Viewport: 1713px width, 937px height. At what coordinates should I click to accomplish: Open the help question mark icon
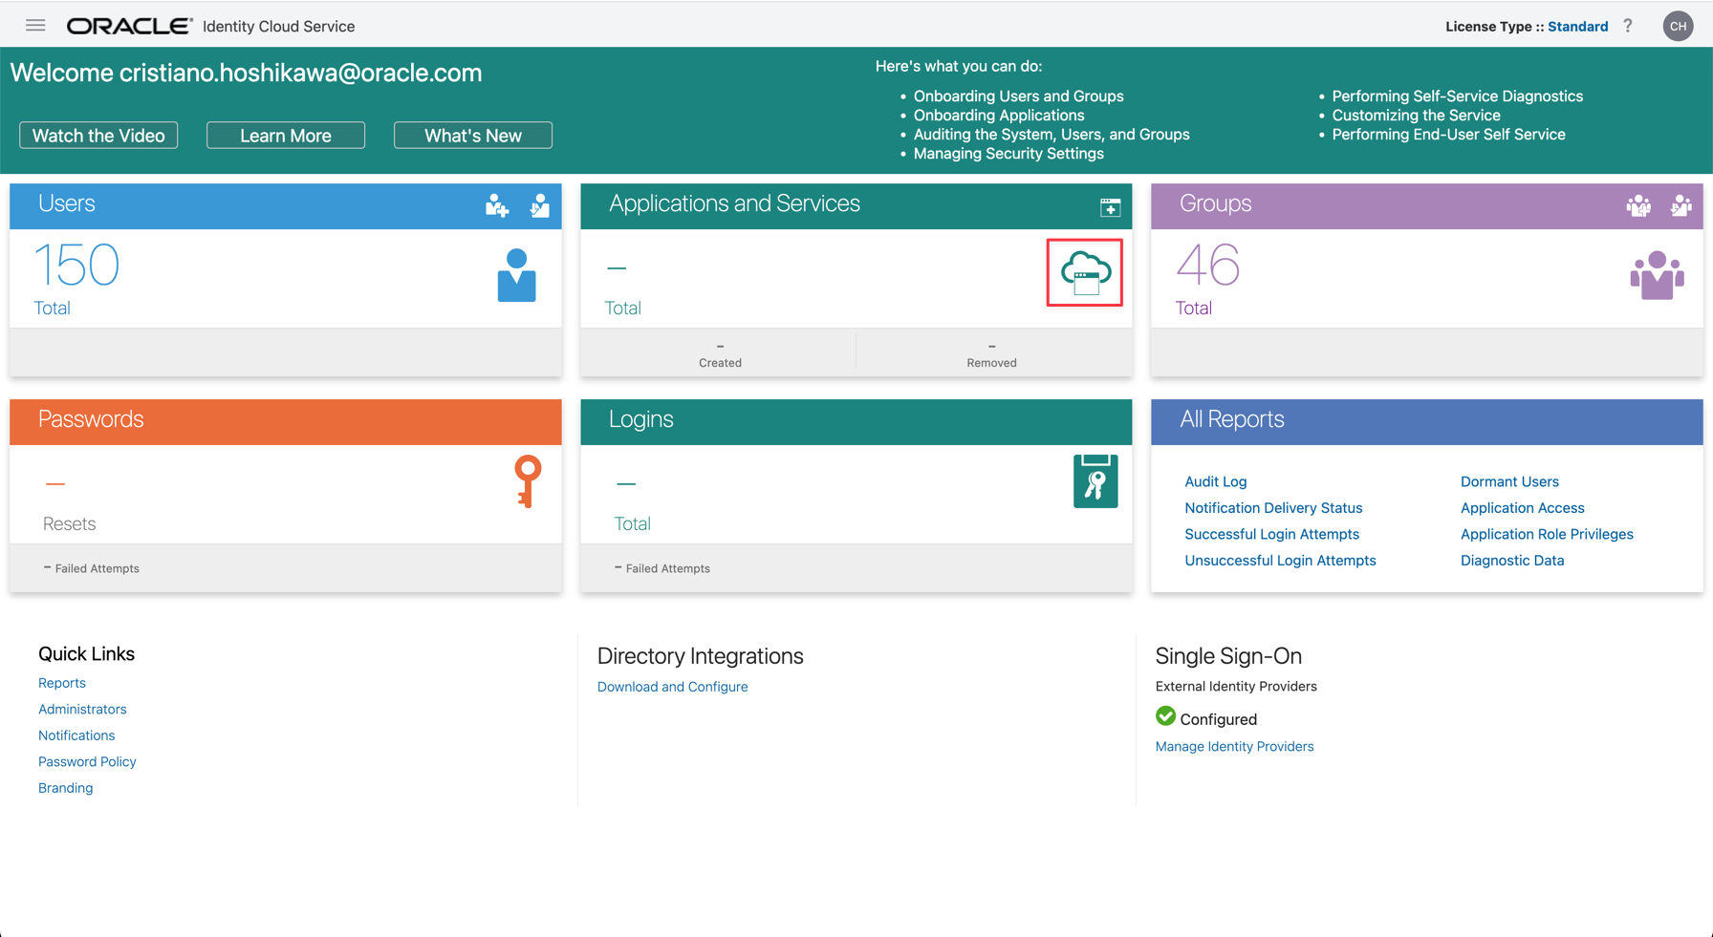(1628, 26)
